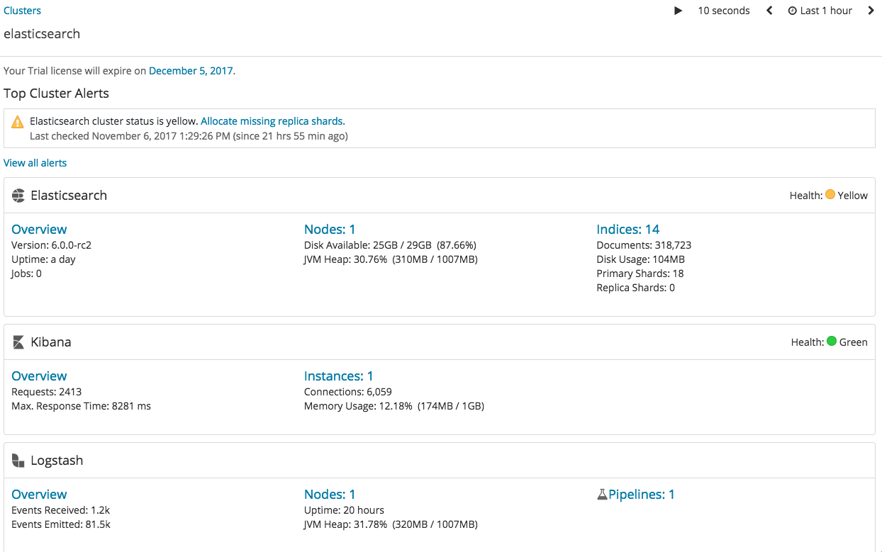Click the Jobs: 0 text
Screen dimensions: 882x552
click(x=26, y=274)
